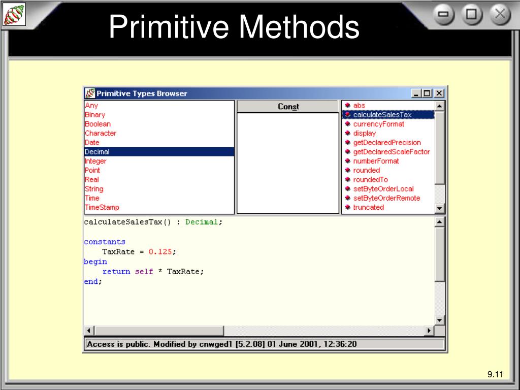Click methods list scroll up arrow

(x=439, y=106)
